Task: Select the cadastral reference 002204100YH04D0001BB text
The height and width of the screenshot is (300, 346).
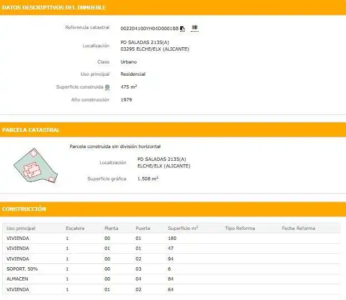Action: point(150,28)
